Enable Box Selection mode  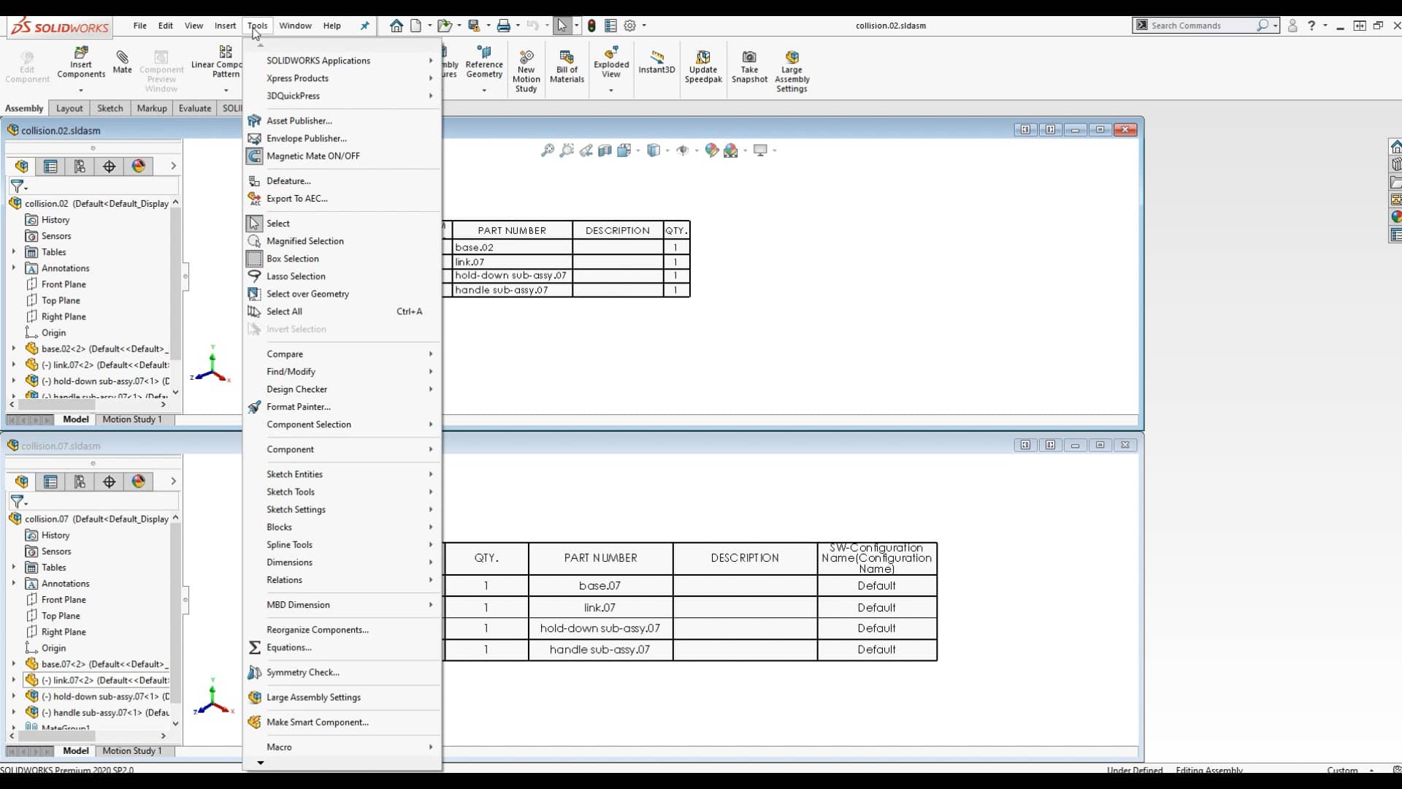click(x=292, y=259)
